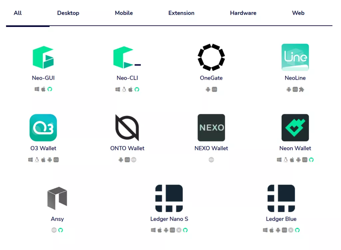Open the Ansy name link
The image size is (341, 250).
point(57,219)
